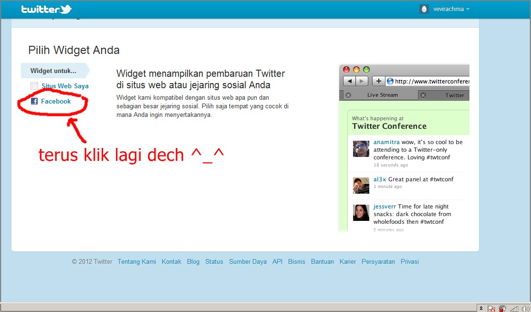The image size is (531, 312).
Task: Open the Blog footer link
Action: point(193,261)
